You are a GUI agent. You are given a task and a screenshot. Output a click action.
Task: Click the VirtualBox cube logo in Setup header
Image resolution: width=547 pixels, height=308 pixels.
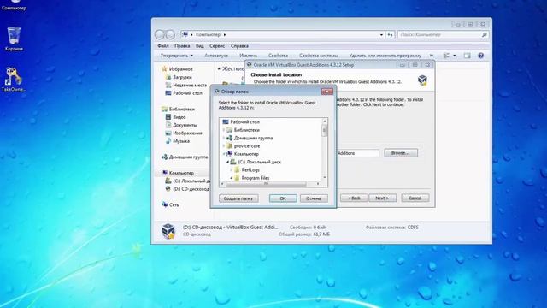pyautogui.click(x=422, y=80)
